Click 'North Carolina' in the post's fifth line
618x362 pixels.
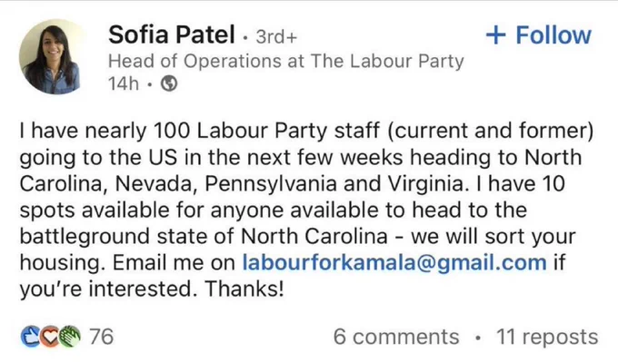(314, 237)
